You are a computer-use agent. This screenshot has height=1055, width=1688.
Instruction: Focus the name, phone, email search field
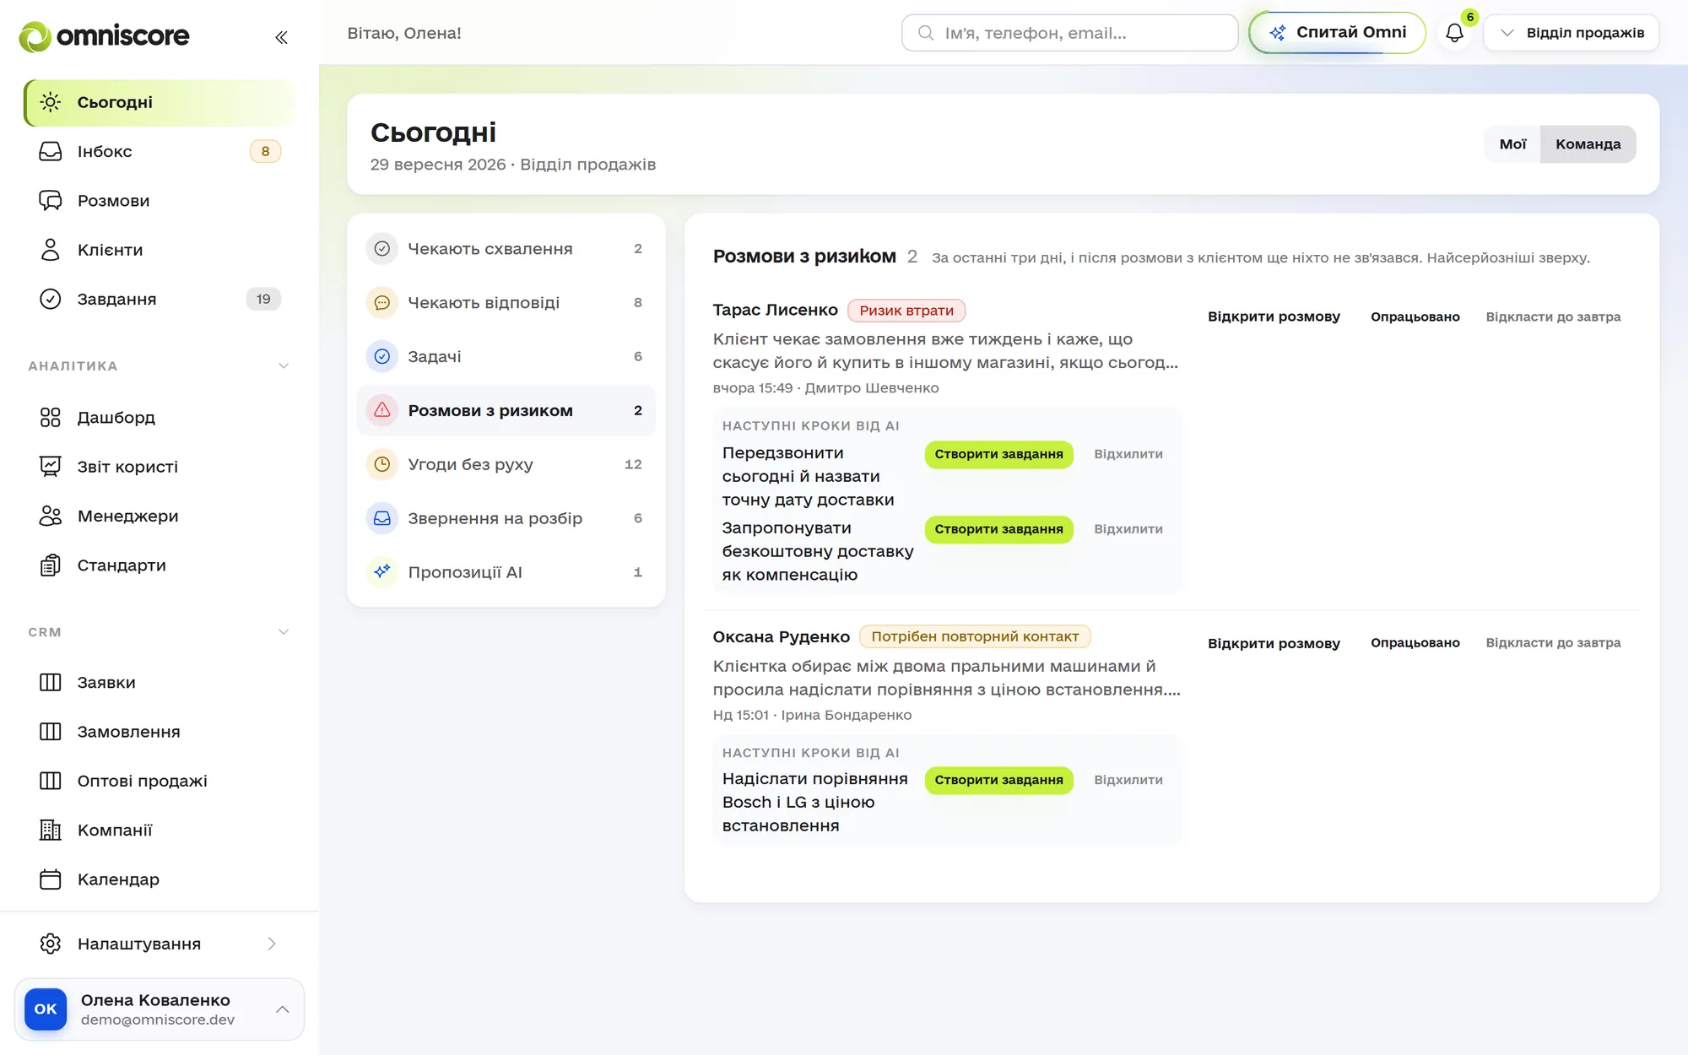coord(1069,33)
